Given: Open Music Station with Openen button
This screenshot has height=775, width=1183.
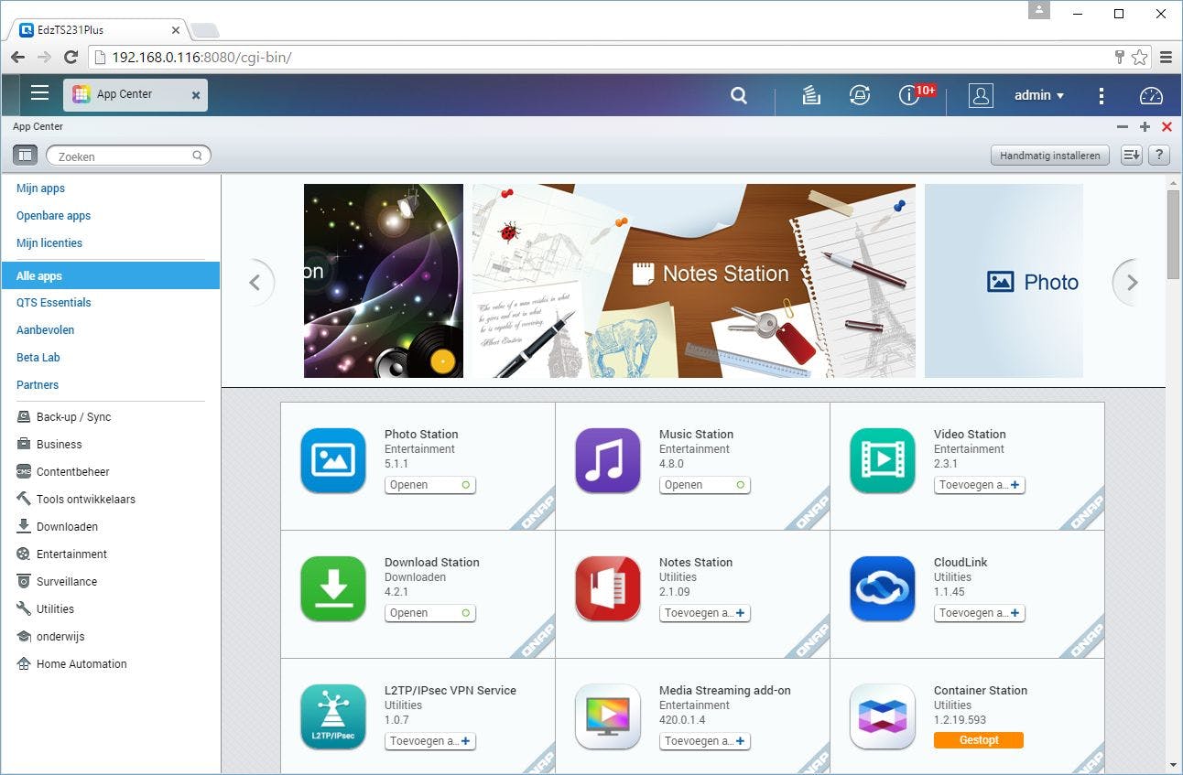Looking at the screenshot, I should (705, 485).
